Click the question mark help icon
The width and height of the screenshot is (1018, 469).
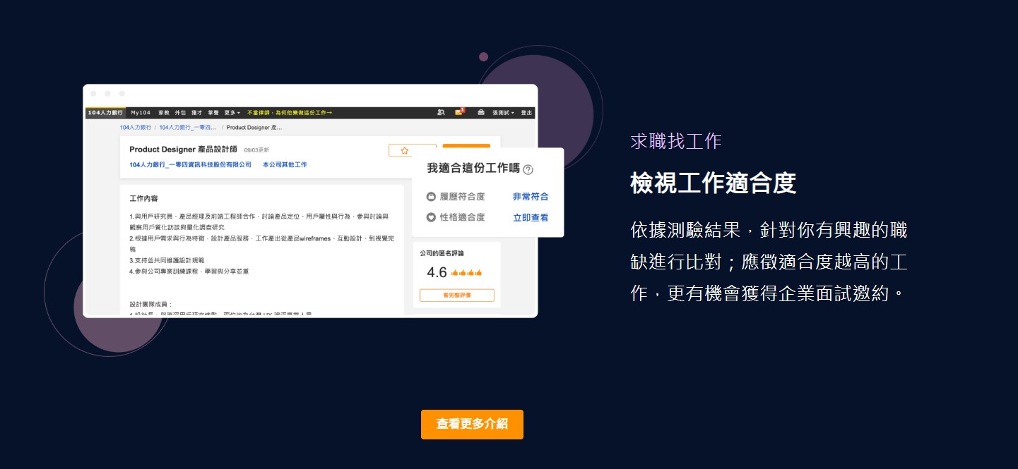coord(528,169)
